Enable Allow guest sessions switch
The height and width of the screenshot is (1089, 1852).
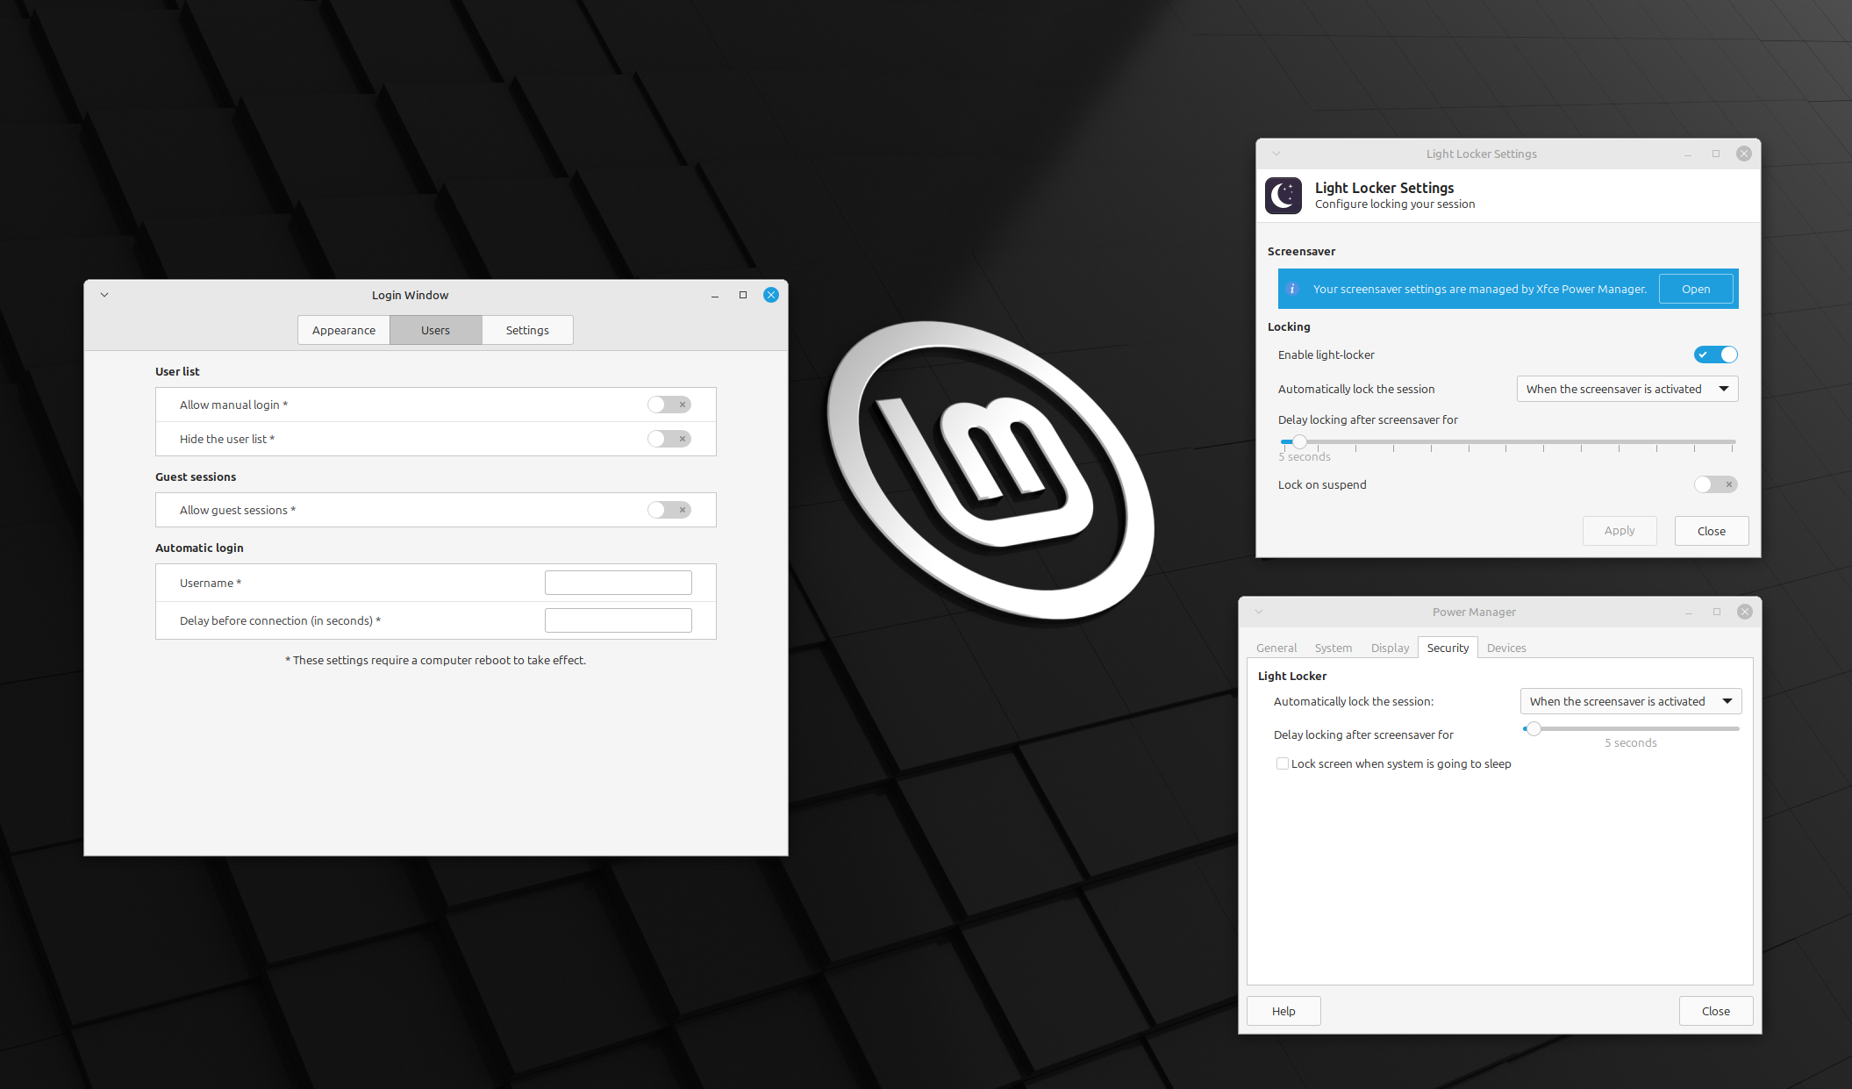669,510
